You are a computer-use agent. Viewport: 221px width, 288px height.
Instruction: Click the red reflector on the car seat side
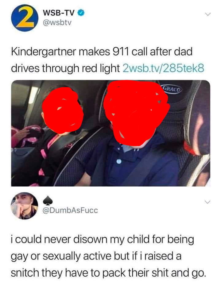(x=190, y=148)
